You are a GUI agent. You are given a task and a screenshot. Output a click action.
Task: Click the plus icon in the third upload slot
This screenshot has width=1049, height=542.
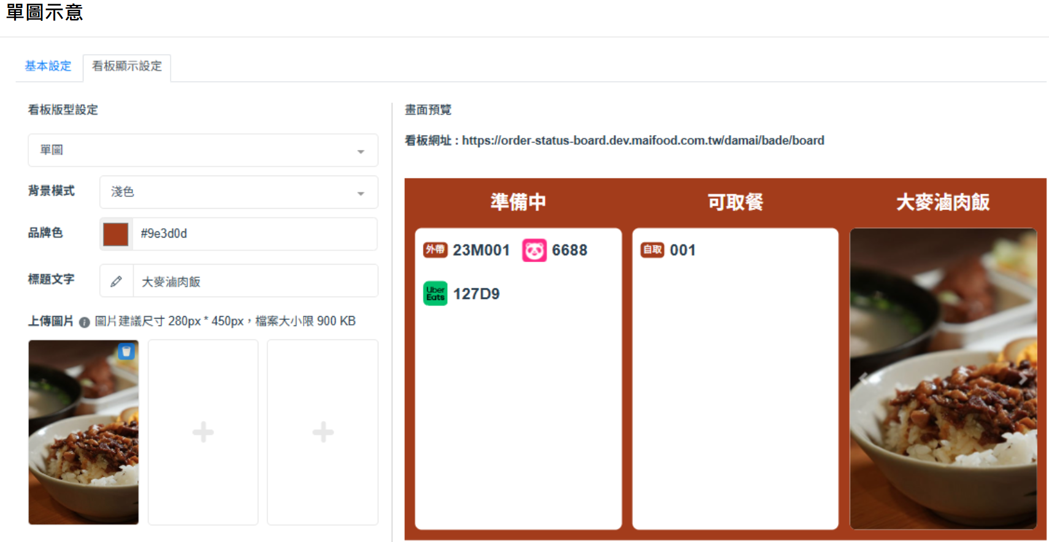point(323,432)
